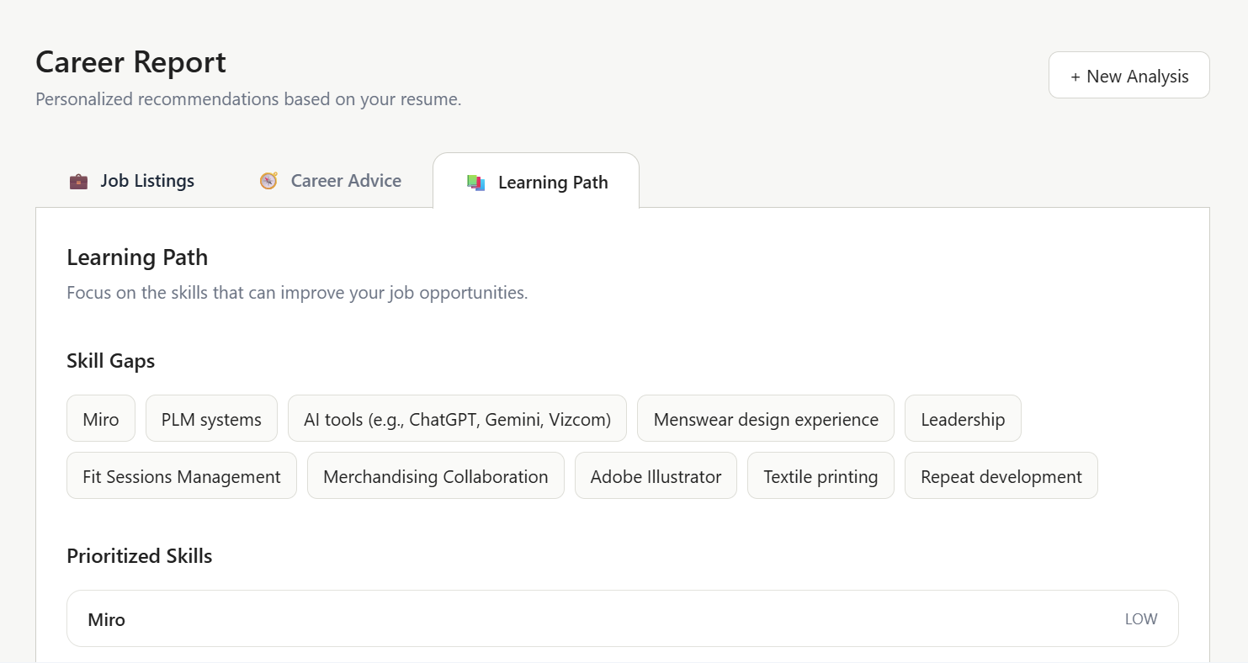The height and width of the screenshot is (663, 1248).
Task: Choose the Repeat development chip
Action: (1001, 476)
